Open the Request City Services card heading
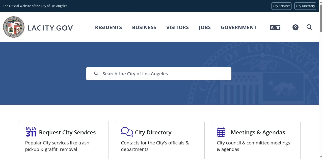This screenshot has height=159, width=323. (67, 132)
